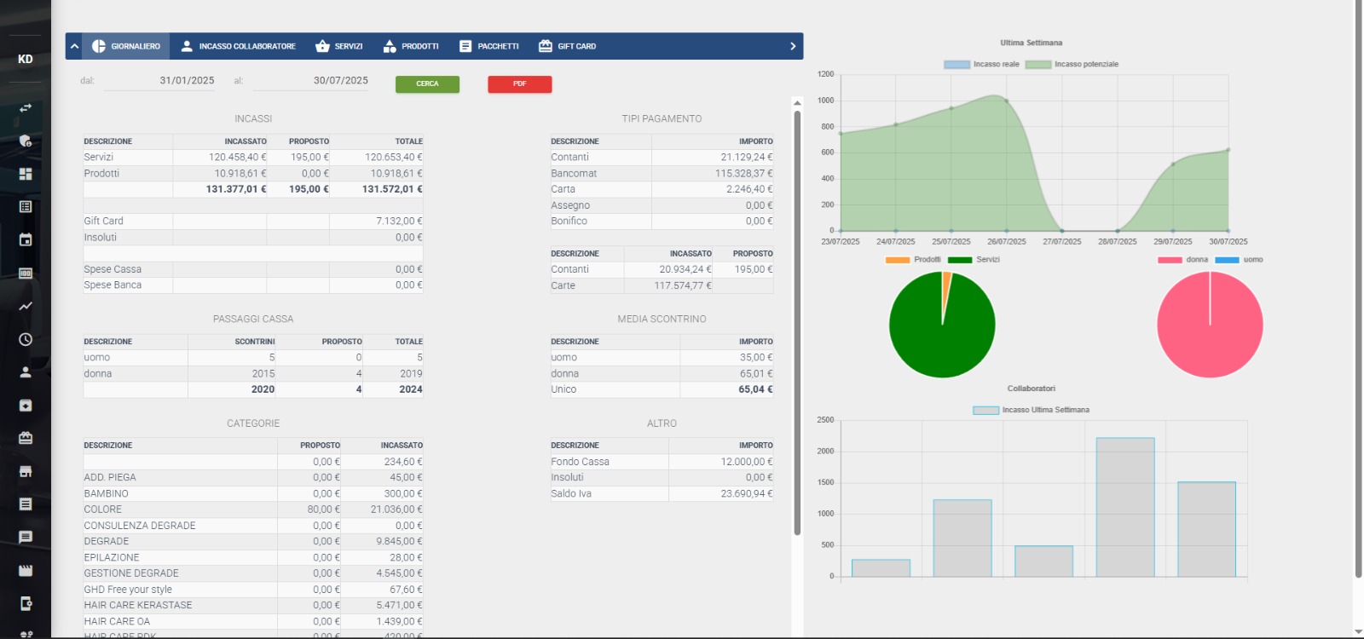1364x639 pixels.
Task: Open the Prodotti tab
Action: tap(411, 46)
